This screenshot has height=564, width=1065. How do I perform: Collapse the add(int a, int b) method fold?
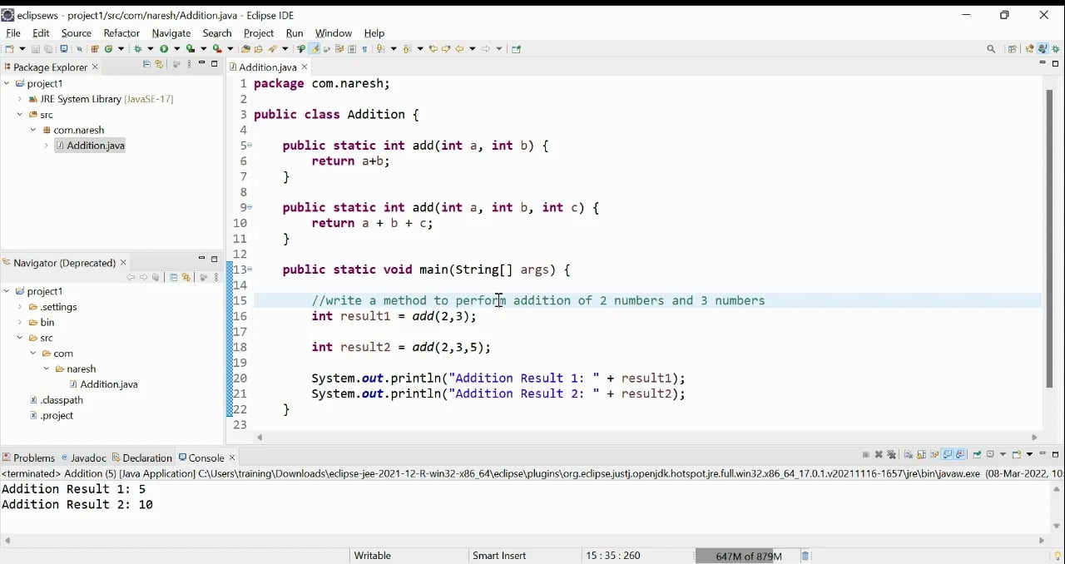point(250,146)
